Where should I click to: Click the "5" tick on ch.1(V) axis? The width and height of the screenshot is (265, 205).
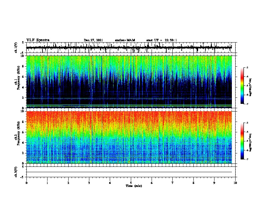[x=23, y=43]
